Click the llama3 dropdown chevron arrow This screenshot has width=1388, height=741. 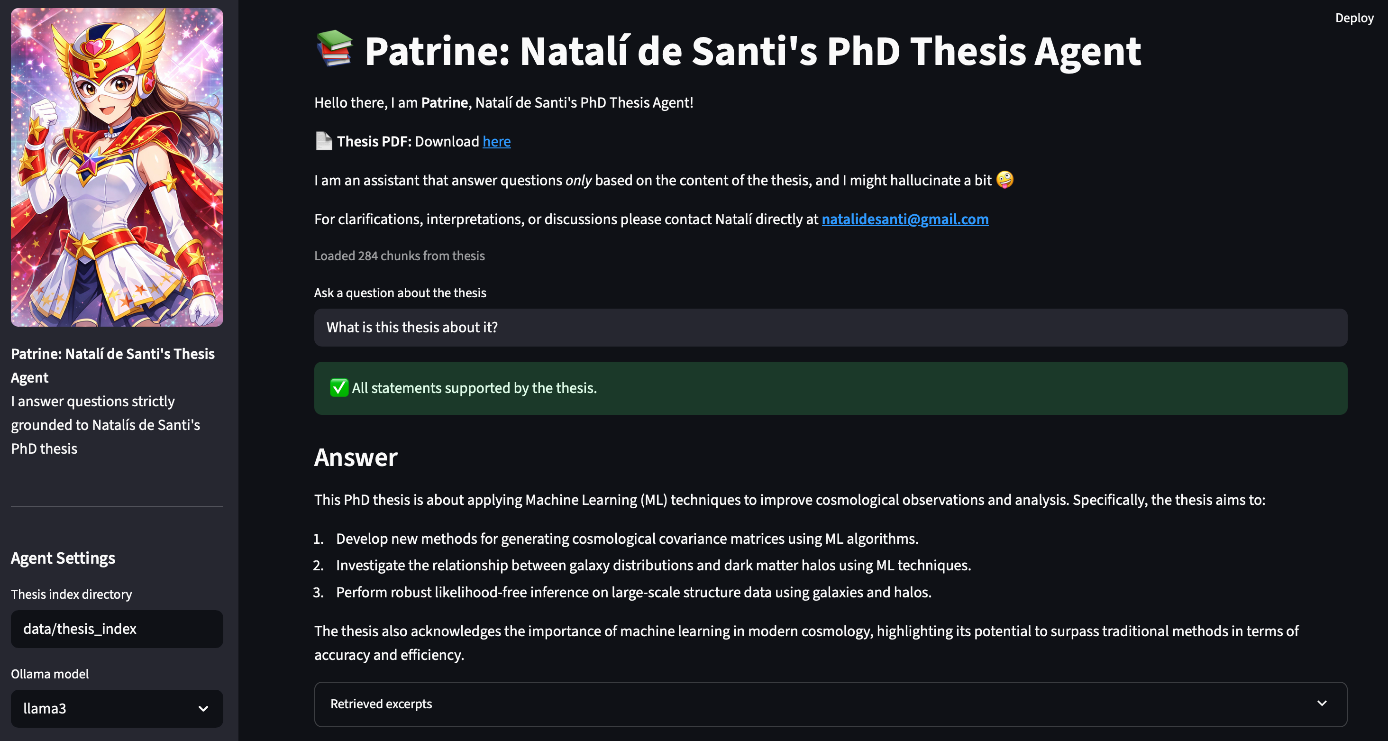click(203, 709)
